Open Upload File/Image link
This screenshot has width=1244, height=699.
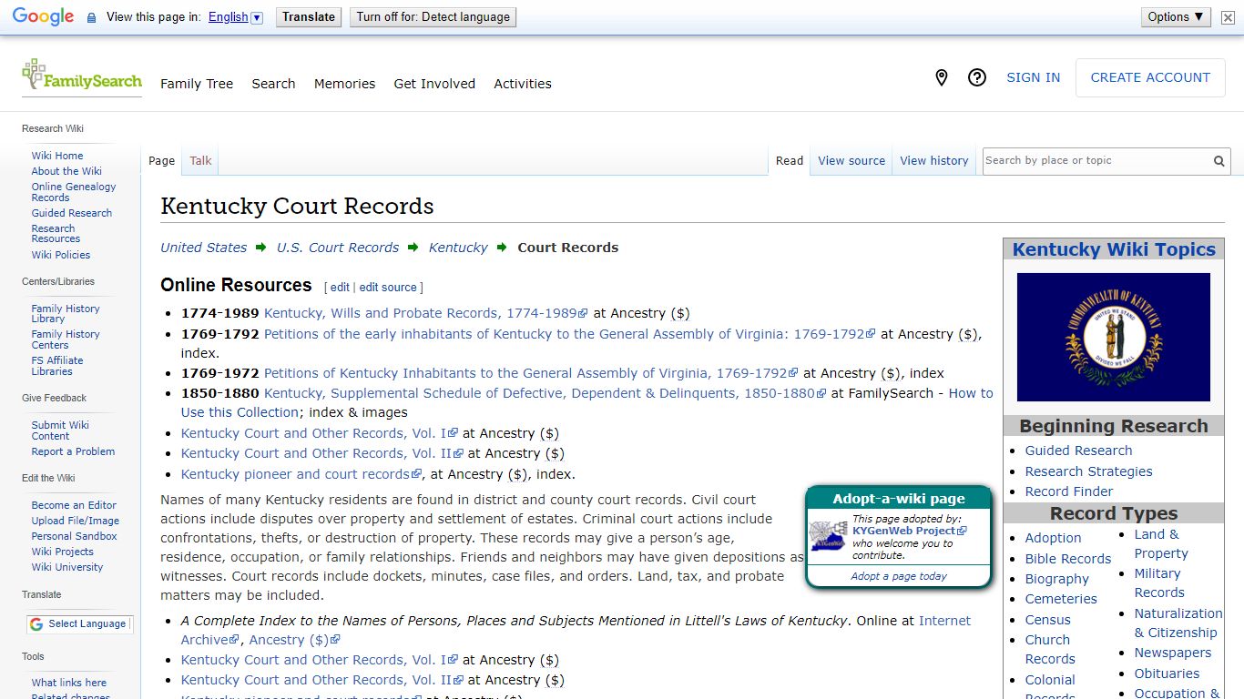[76, 521]
